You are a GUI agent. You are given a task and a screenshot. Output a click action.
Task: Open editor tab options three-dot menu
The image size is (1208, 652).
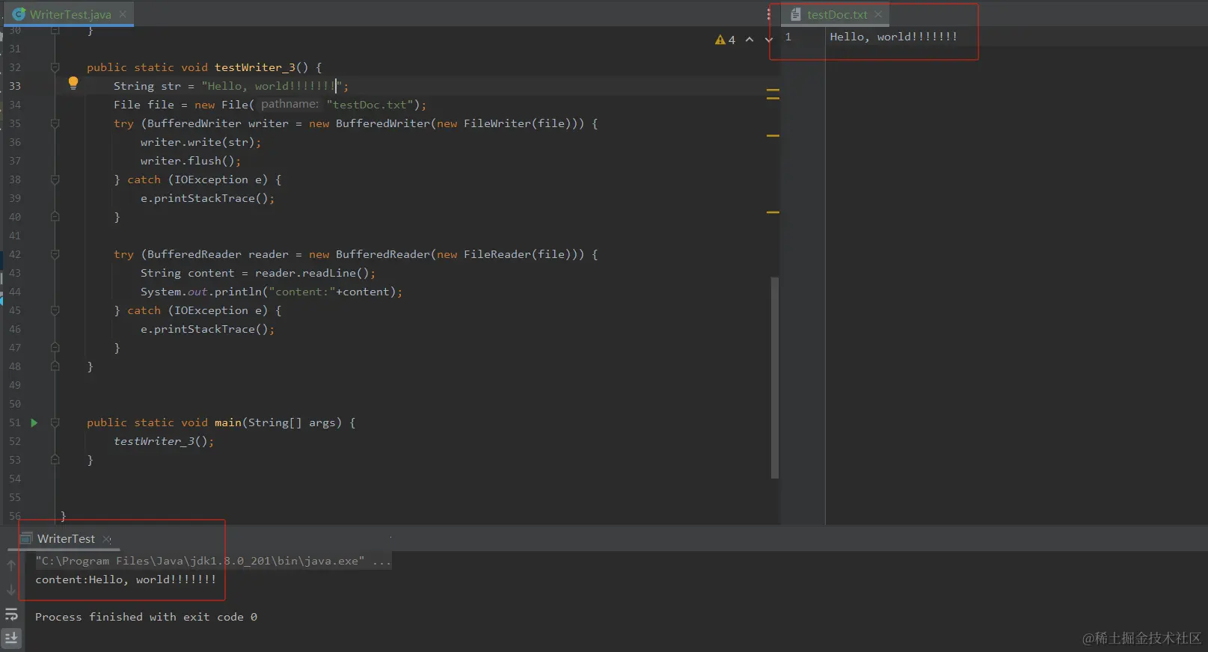tap(768, 14)
